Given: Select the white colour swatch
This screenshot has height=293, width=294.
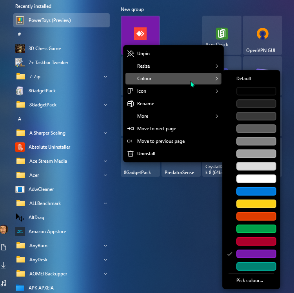Looking at the screenshot, I should tap(256, 179).
